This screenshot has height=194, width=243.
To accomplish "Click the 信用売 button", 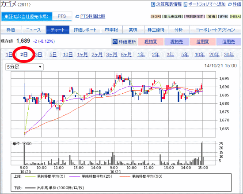I will click(228, 42).
